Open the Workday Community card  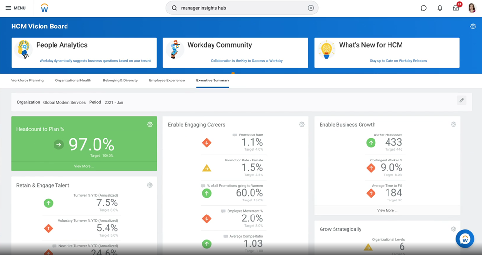[x=236, y=53]
